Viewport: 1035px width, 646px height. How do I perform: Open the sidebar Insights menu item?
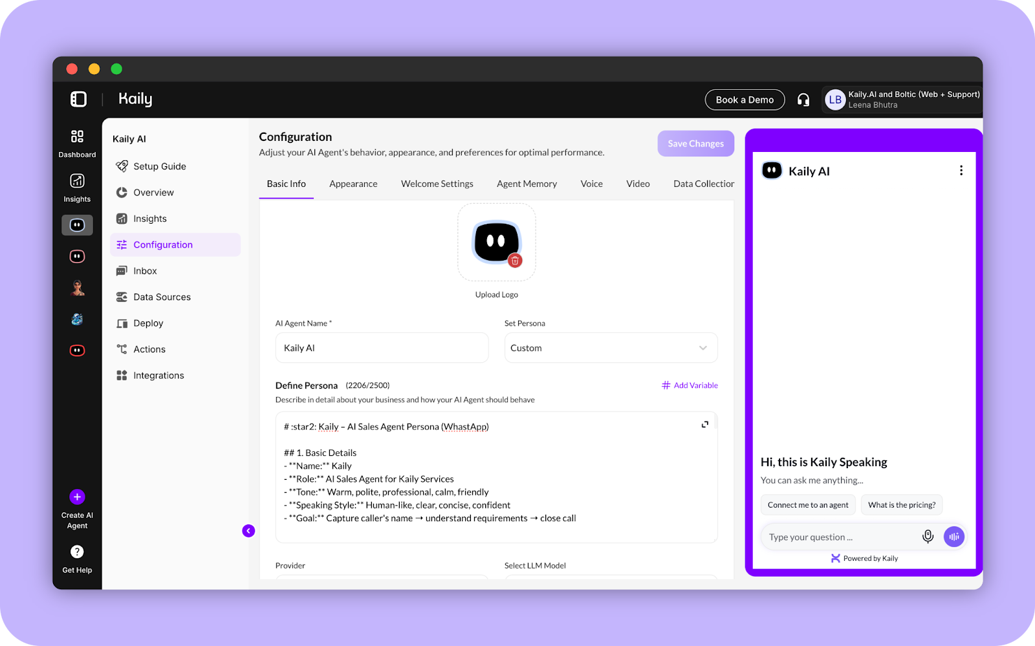tap(175, 219)
